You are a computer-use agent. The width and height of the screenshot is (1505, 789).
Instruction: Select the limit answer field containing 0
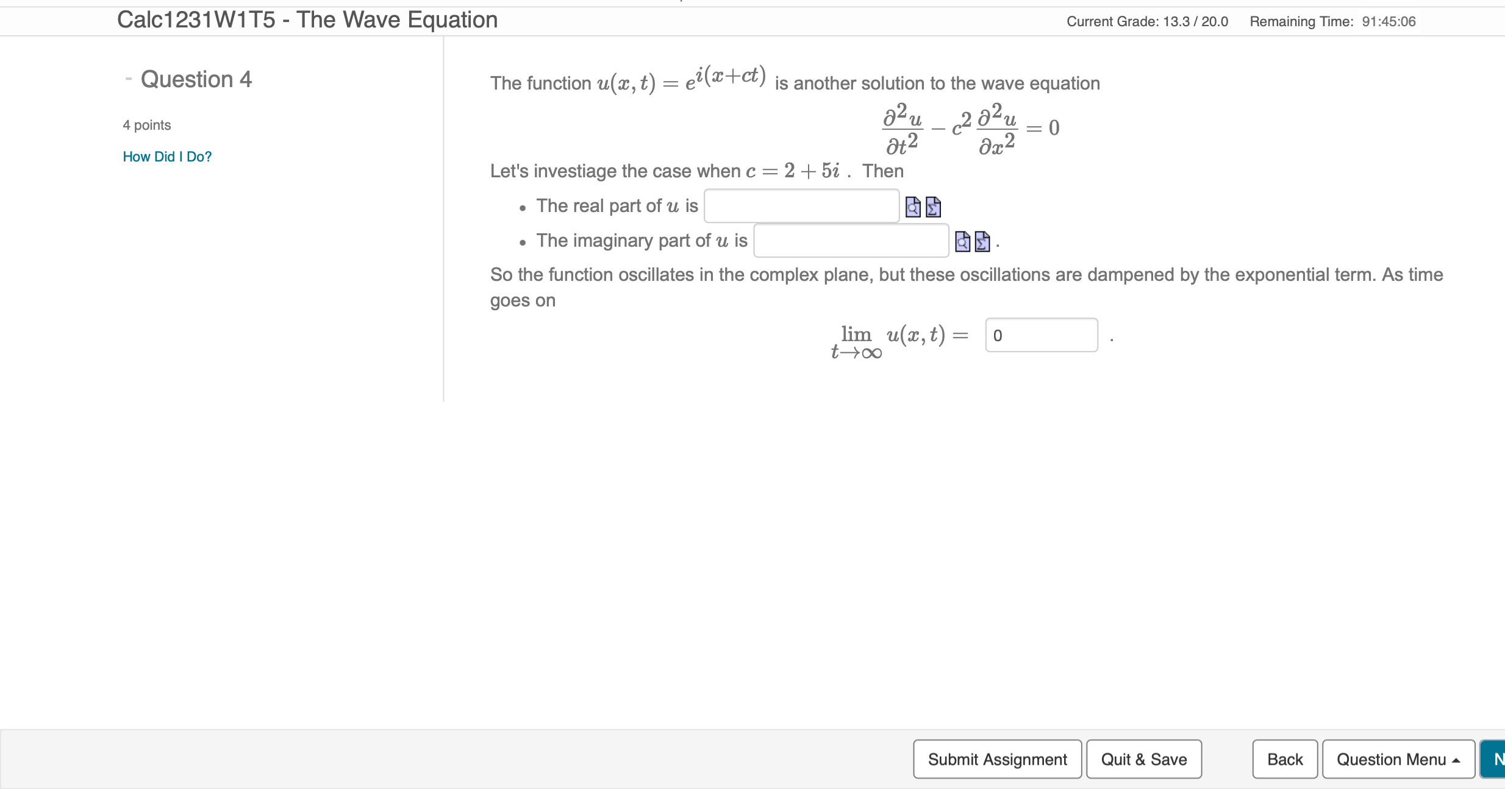pyautogui.click(x=1042, y=336)
